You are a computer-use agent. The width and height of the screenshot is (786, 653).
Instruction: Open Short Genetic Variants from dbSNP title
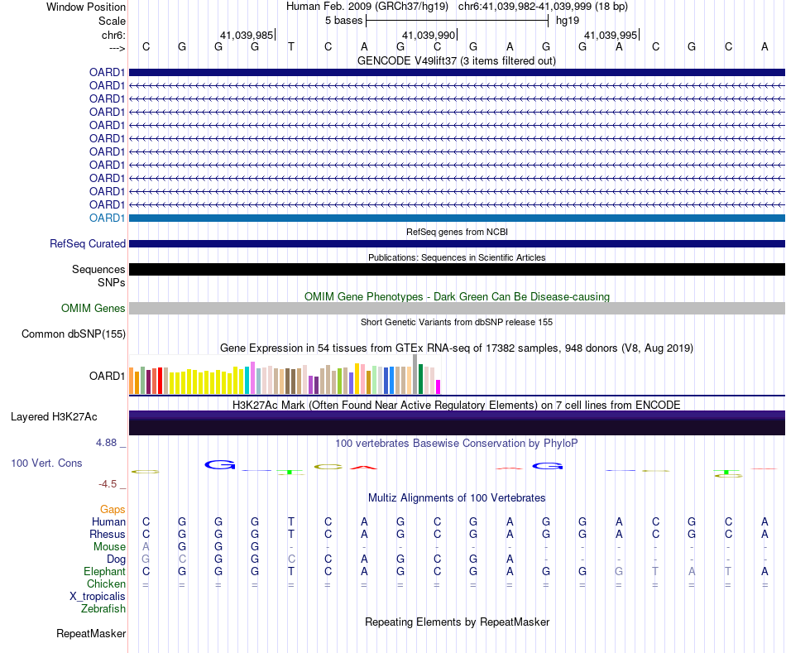click(457, 322)
